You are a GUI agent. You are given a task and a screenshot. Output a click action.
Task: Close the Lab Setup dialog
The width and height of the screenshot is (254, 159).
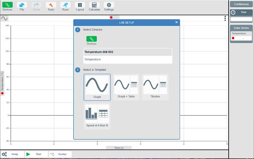click(x=176, y=22)
